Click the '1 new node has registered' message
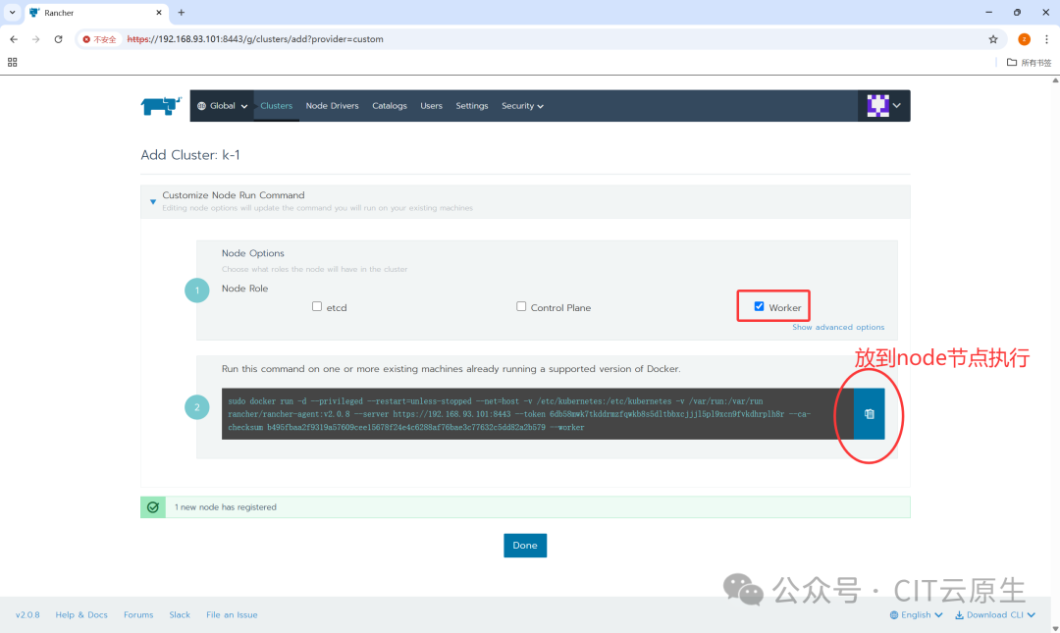 tap(225, 507)
